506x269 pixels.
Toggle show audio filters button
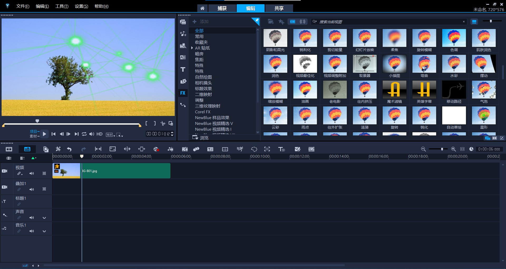[303, 22]
